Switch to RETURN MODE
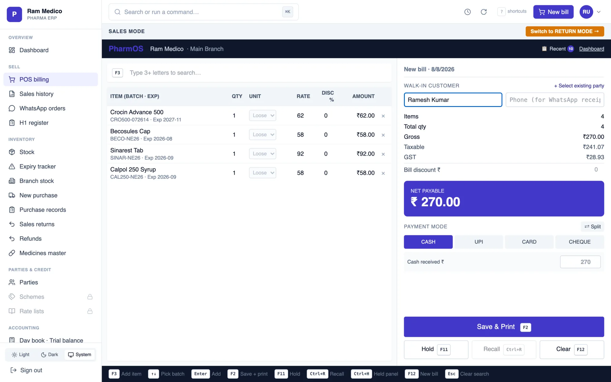Screen dimensions: 611x382 [x=565, y=31]
